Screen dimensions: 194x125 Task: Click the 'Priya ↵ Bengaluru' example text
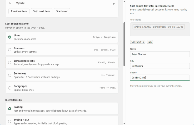[104, 37]
